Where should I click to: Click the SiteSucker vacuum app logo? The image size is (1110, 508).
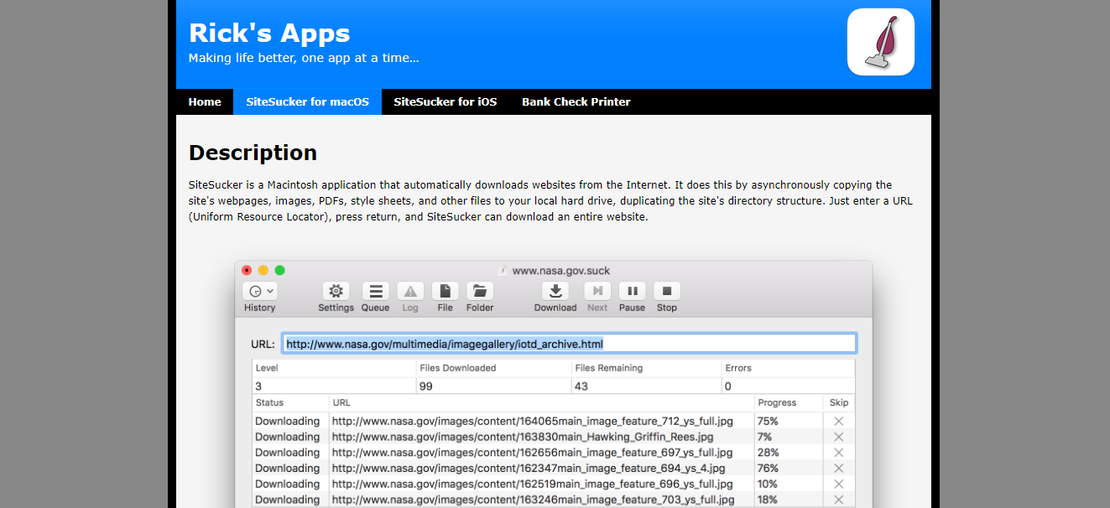pyautogui.click(x=880, y=42)
